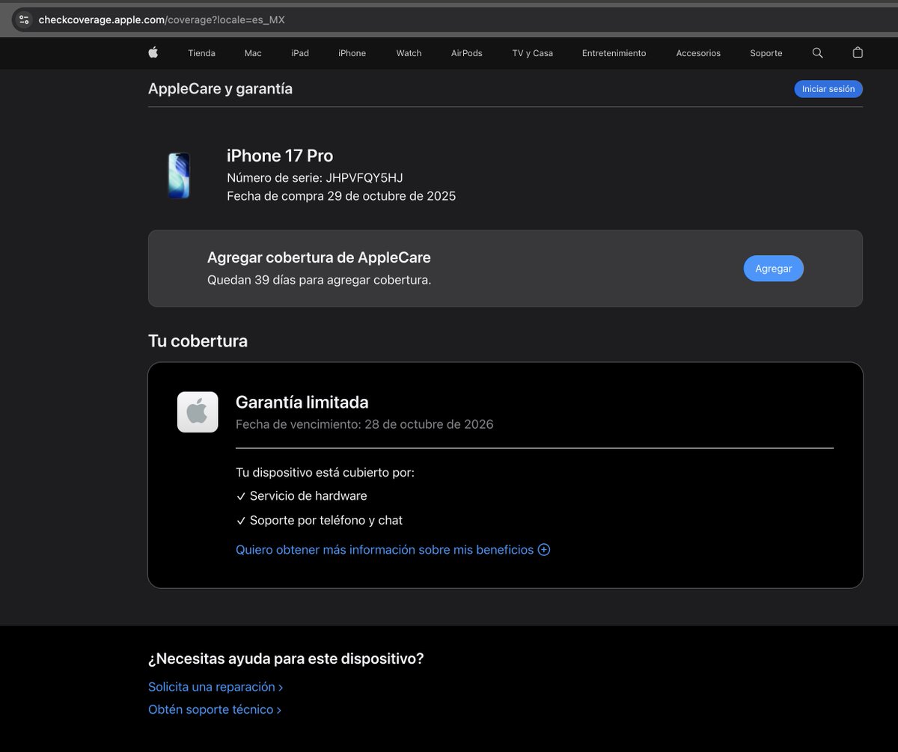The width and height of the screenshot is (898, 752).
Task: Click the Agregar AppleCare button
Action: pyautogui.click(x=773, y=269)
